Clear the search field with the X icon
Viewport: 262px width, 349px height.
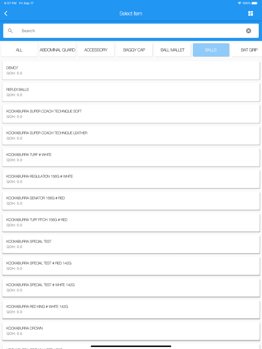pyautogui.click(x=249, y=31)
